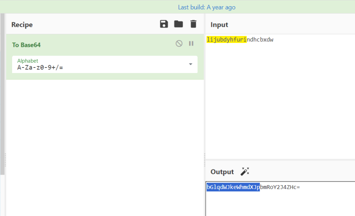This screenshot has height=216, width=355.
Task: Select the To Base64 operation title
Action: click(26, 45)
